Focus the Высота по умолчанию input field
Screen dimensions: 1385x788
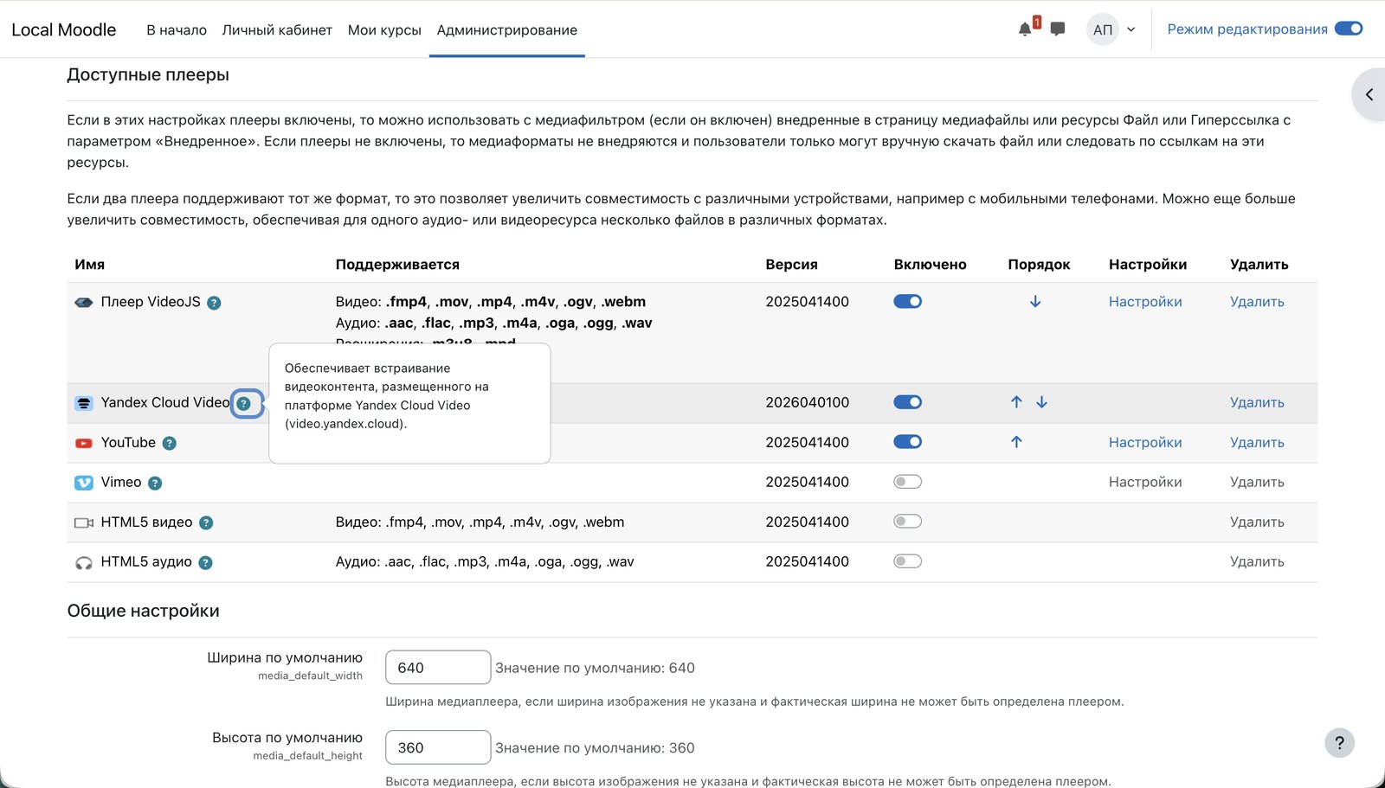(x=438, y=747)
